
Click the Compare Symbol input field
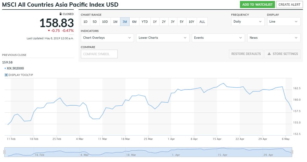pyautogui.click(x=99, y=54)
